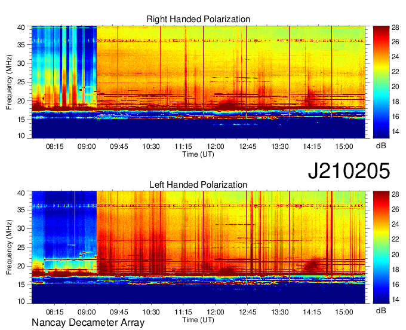Viewport: 406px width, 330px height.
Task: Click 25 MHz tick of Right Handed panel
Action: (x=21, y=82)
